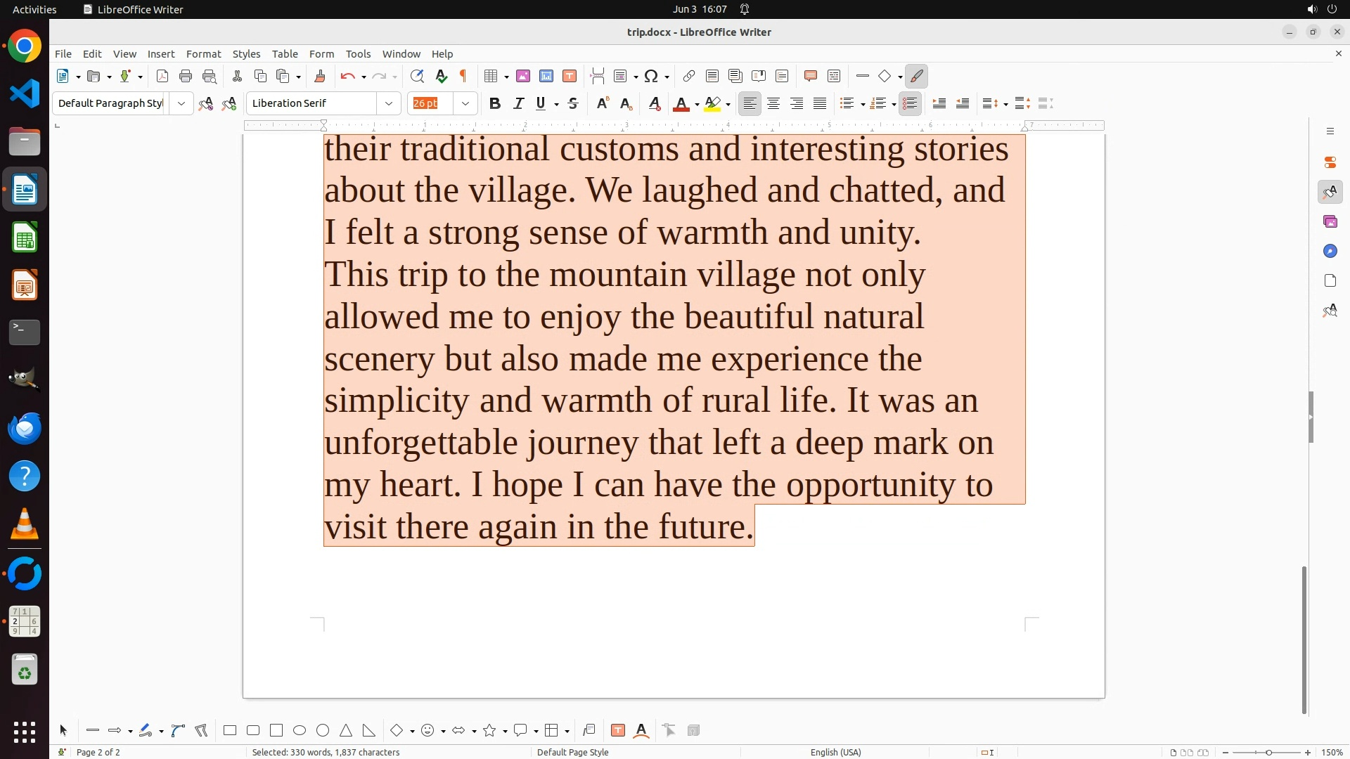Open the sidebar Navigator panel
The height and width of the screenshot is (759, 1350).
pyautogui.click(x=1330, y=251)
